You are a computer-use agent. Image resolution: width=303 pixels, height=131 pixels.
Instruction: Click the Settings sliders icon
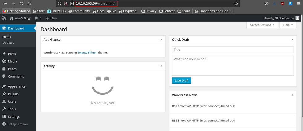coord(4,117)
